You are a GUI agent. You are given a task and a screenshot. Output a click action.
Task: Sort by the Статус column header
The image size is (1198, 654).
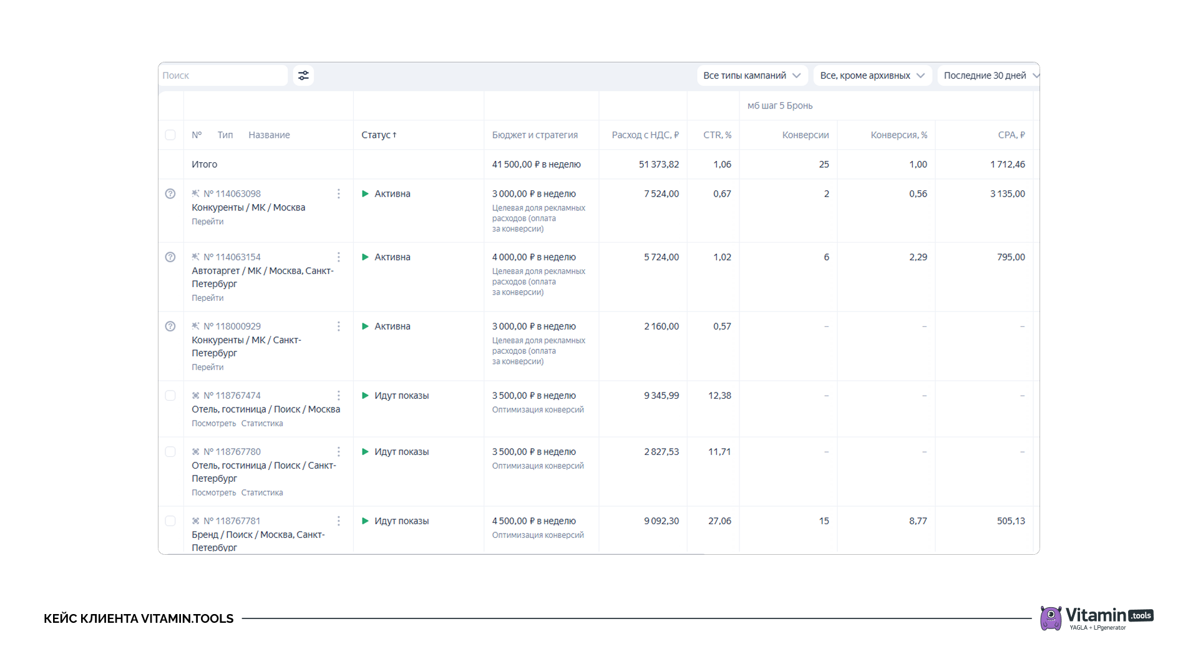click(379, 135)
